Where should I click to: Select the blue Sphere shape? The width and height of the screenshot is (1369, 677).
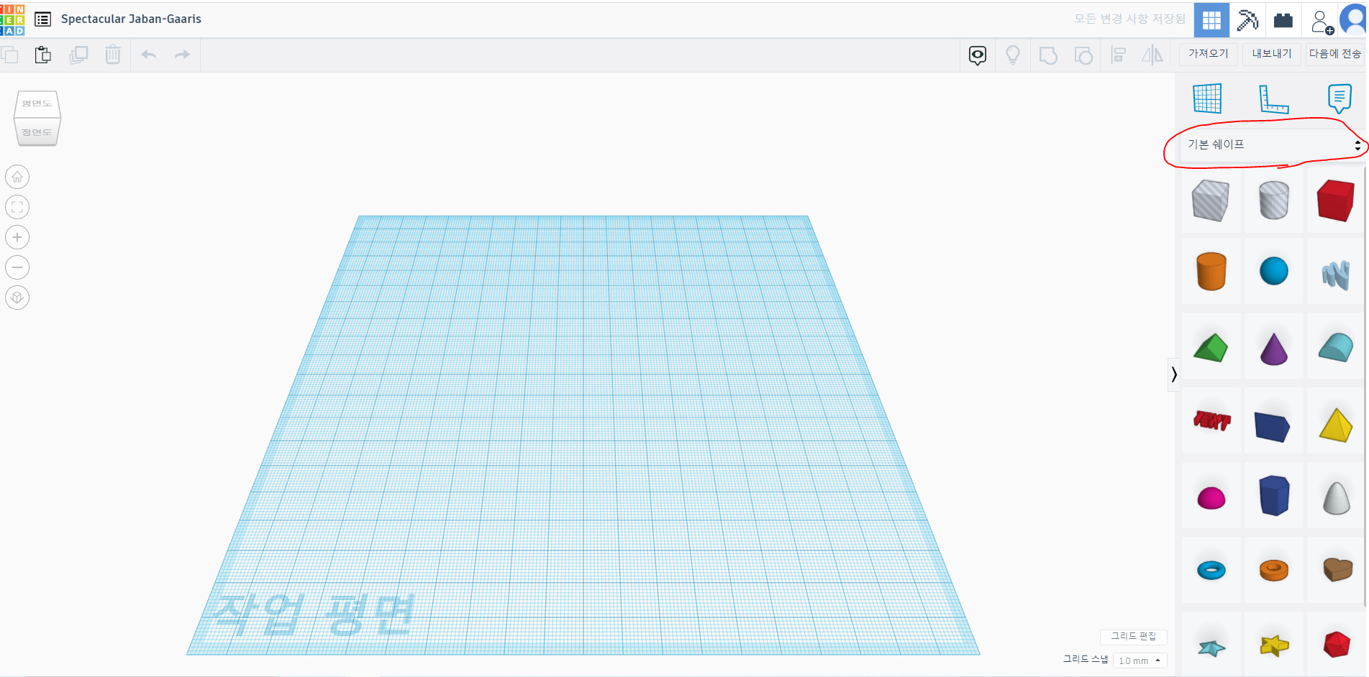(x=1273, y=272)
